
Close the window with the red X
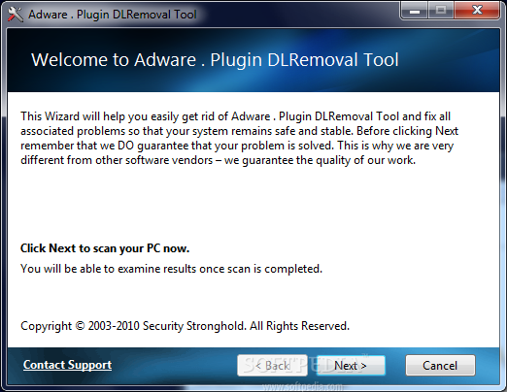pos(477,12)
